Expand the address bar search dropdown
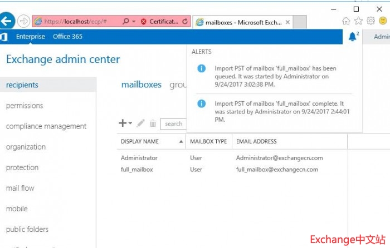The width and height of the screenshot is (390, 248). coord(133,22)
